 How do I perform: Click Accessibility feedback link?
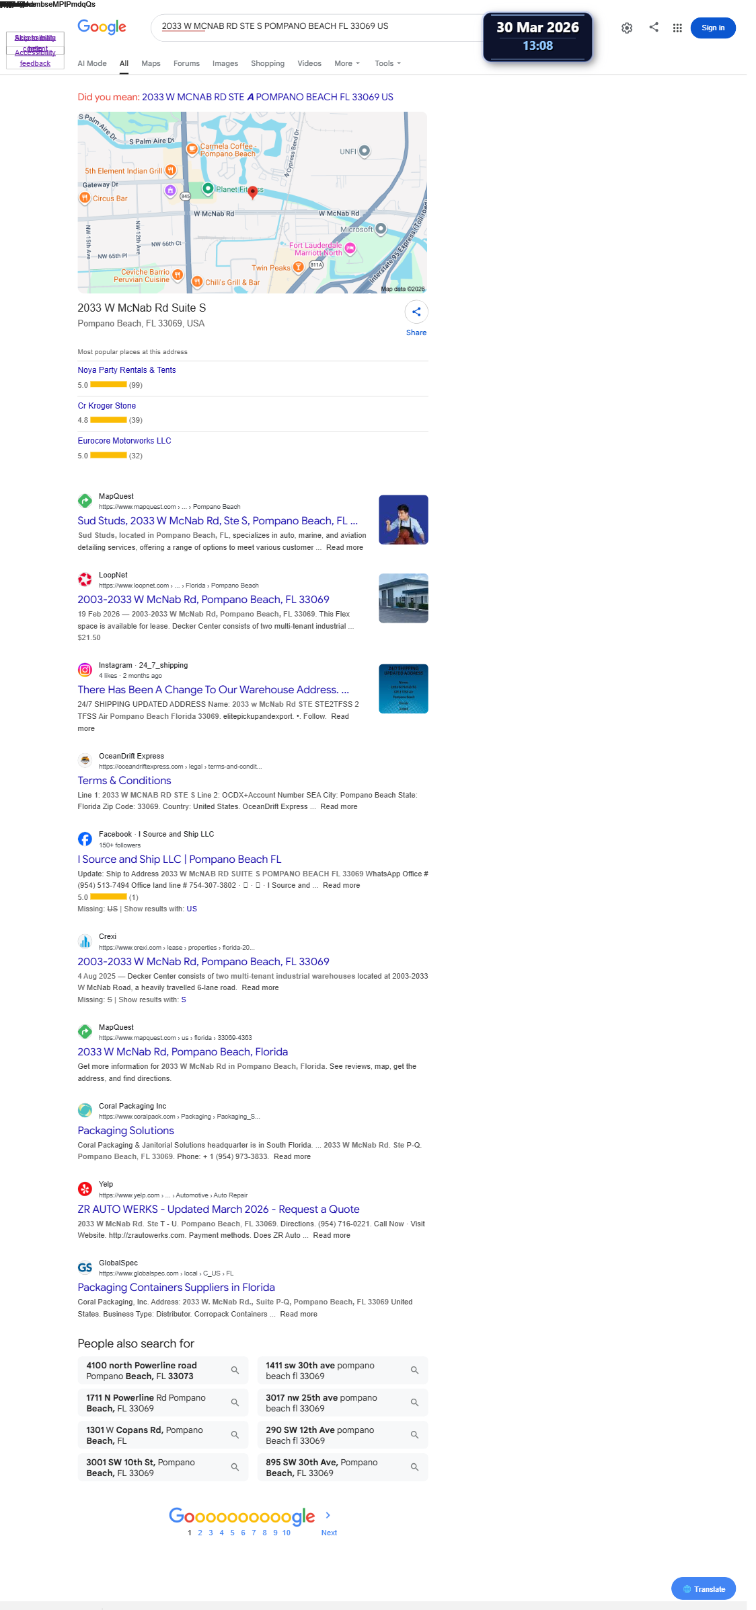coord(35,58)
